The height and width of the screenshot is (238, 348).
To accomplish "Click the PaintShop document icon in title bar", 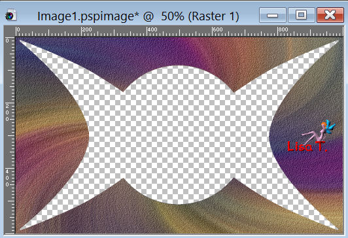I will tap(10, 16).
